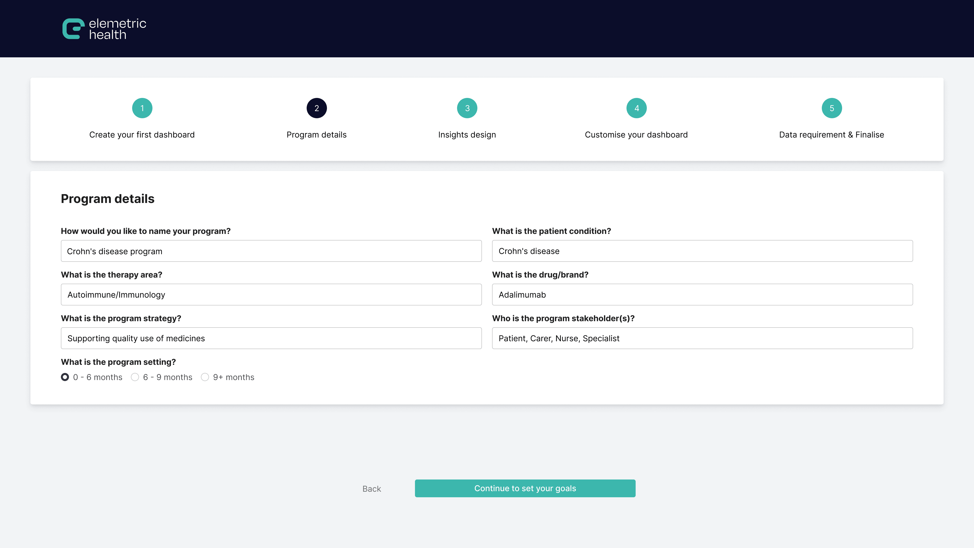Select the 0 - 6 months radio
Screen dimensions: 974x548
[65, 377]
